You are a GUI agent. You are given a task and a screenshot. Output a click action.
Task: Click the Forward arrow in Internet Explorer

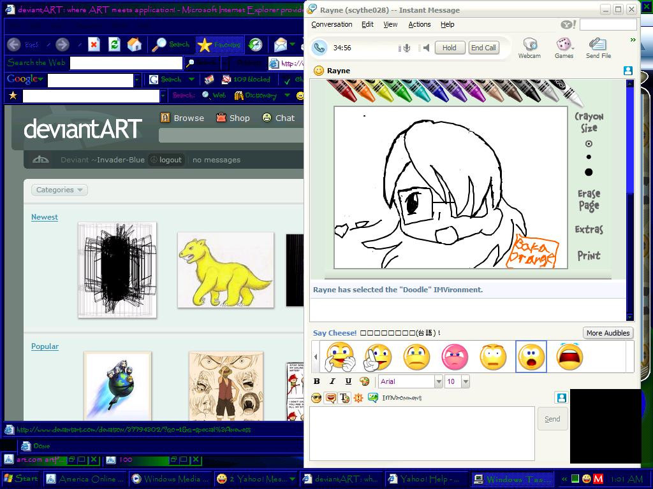click(62, 45)
